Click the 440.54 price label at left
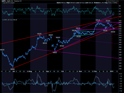The image size is (124, 93). (2, 50)
